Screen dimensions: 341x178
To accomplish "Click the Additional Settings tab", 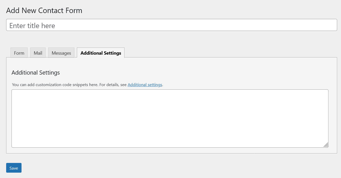I will pyautogui.click(x=101, y=53).
